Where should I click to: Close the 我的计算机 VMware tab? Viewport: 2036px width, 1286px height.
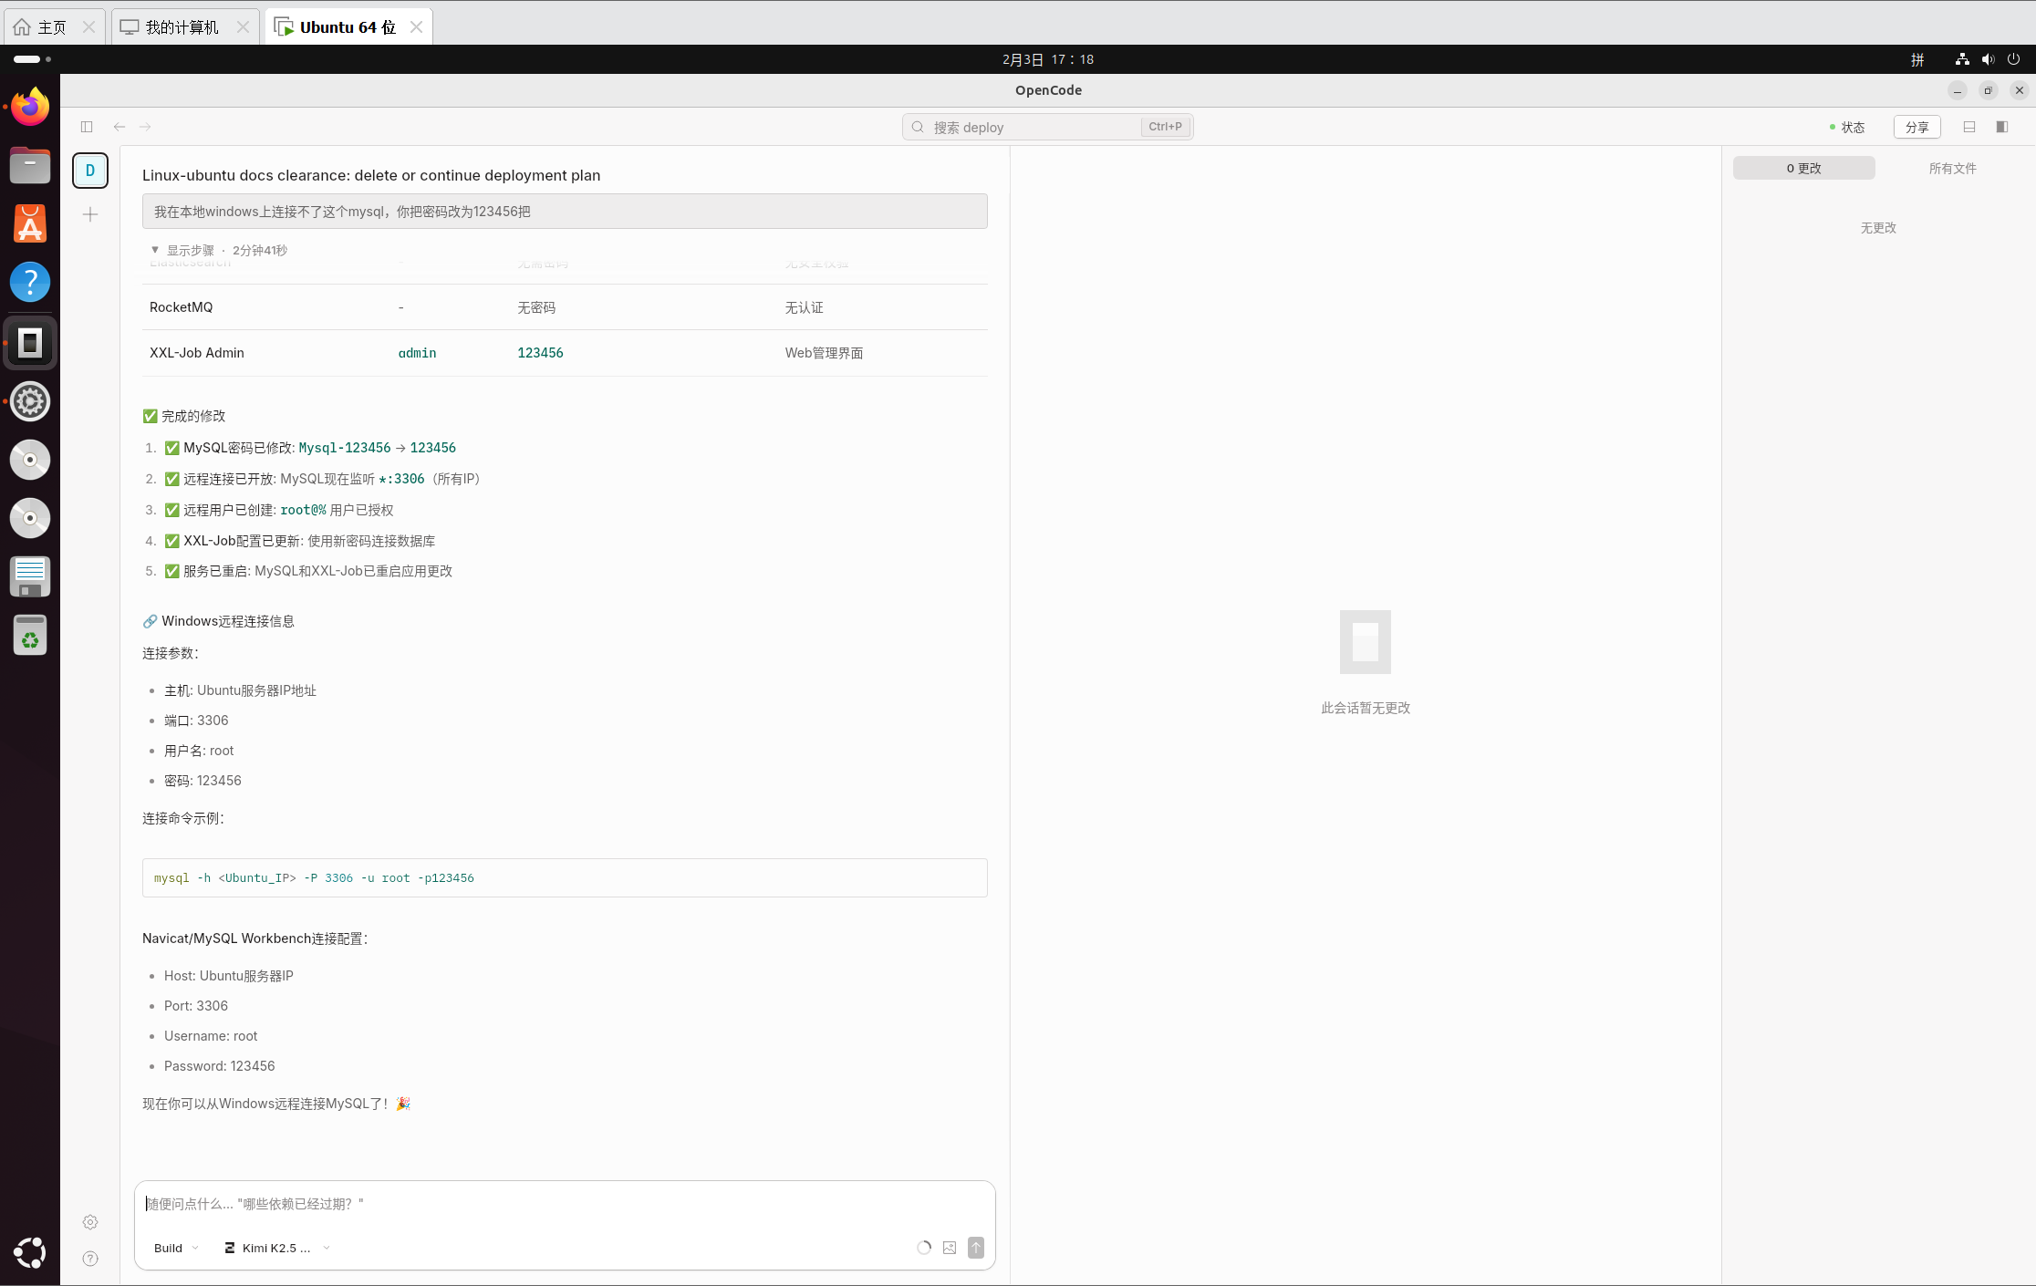(243, 27)
